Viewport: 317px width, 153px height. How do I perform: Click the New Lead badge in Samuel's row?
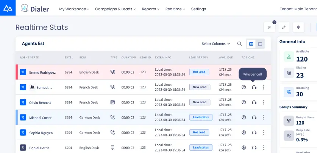coord(200,87)
